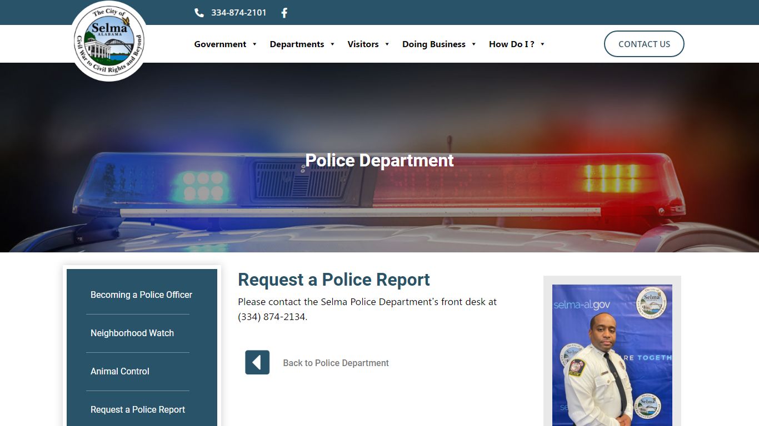Open the Departments menu
Screen dimensions: 759x426
tap(297, 44)
